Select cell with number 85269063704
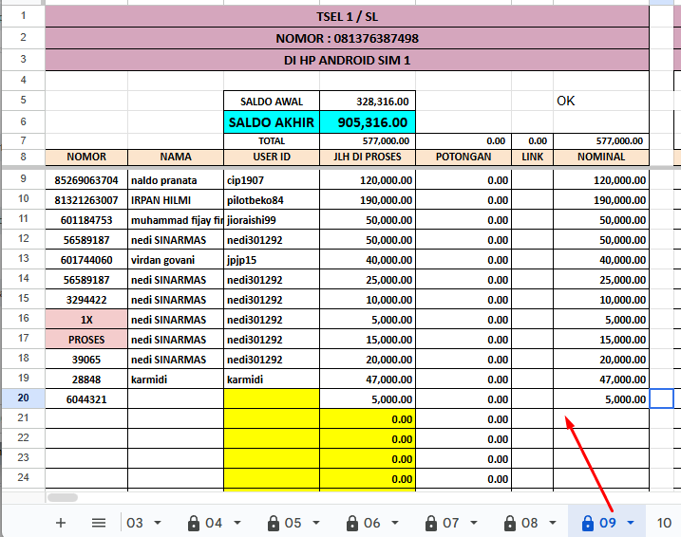Viewport: 681px width, 537px height. tap(86, 180)
